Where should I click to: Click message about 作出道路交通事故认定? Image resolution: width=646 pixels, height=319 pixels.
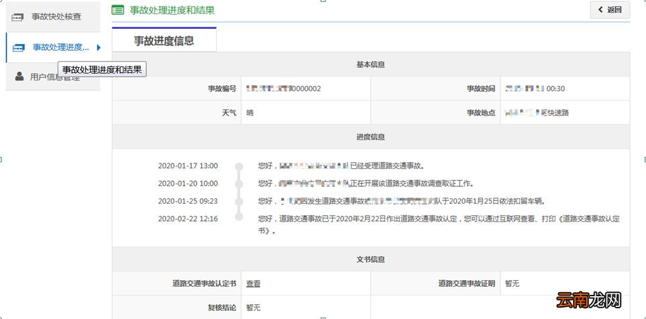(439, 225)
